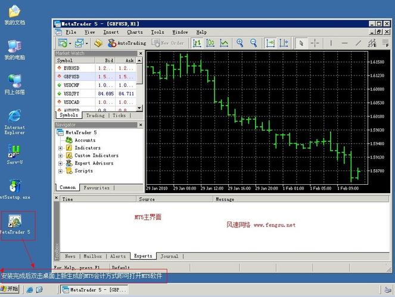The height and width of the screenshot is (297, 395).
Task: Select USDCAD row in Market Watch
Action: [x=96, y=102]
